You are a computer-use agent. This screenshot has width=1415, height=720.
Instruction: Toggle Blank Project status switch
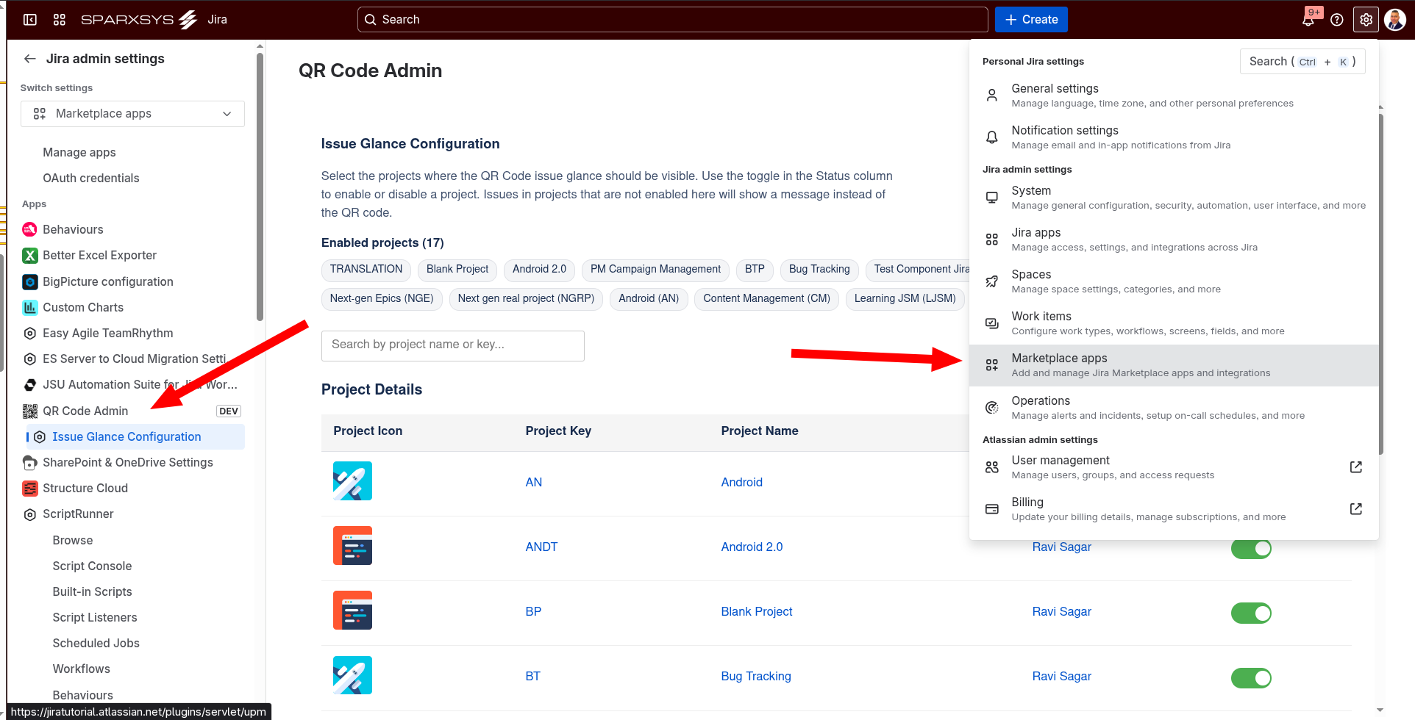point(1251,613)
